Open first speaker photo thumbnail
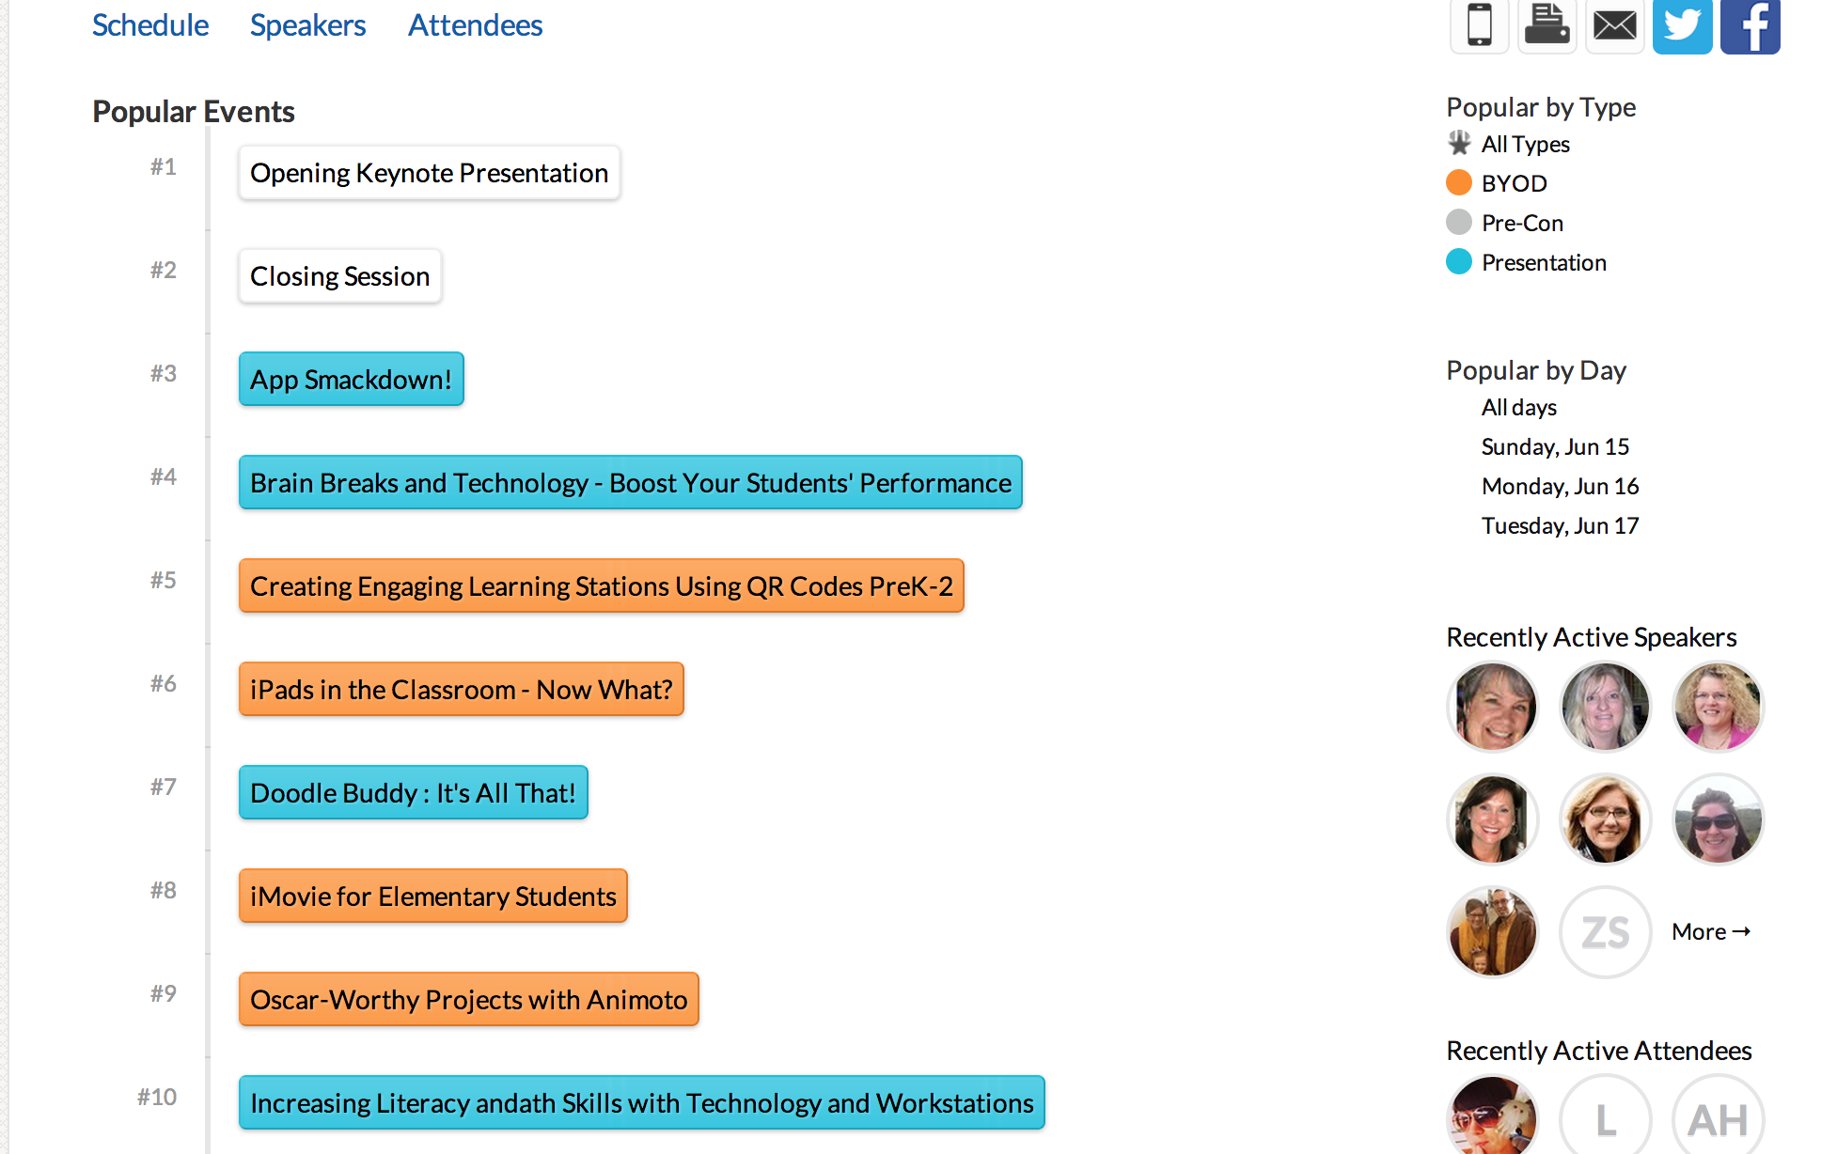This screenshot has height=1154, width=1837. (x=1493, y=707)
